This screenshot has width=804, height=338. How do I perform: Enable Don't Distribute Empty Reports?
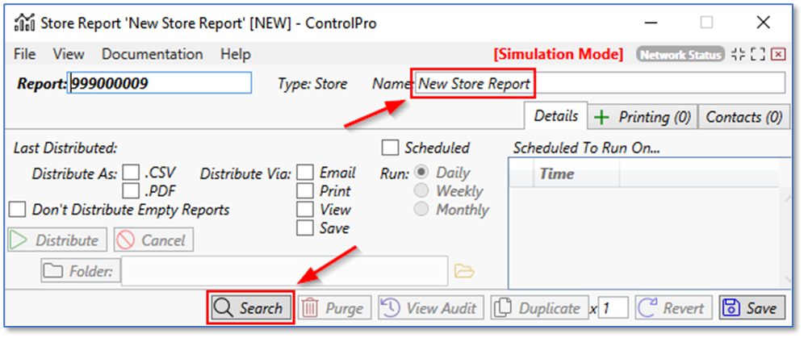point(17,210)
